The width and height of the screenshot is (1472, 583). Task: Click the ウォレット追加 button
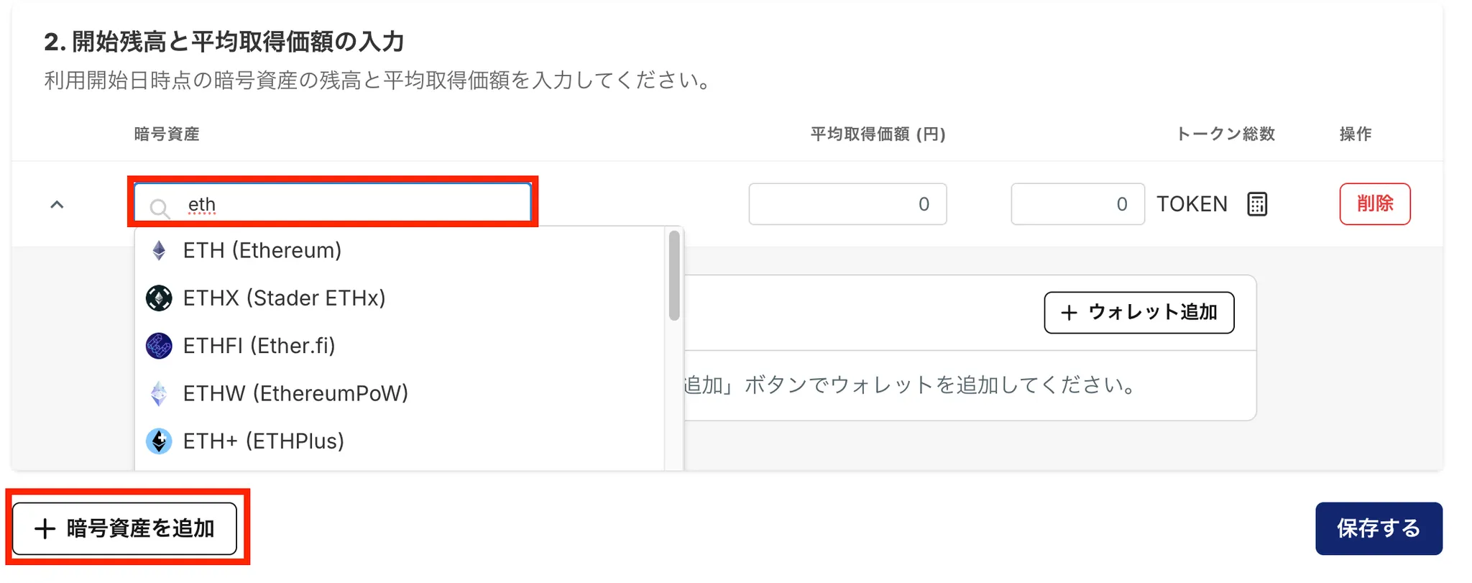[1138, 313]
